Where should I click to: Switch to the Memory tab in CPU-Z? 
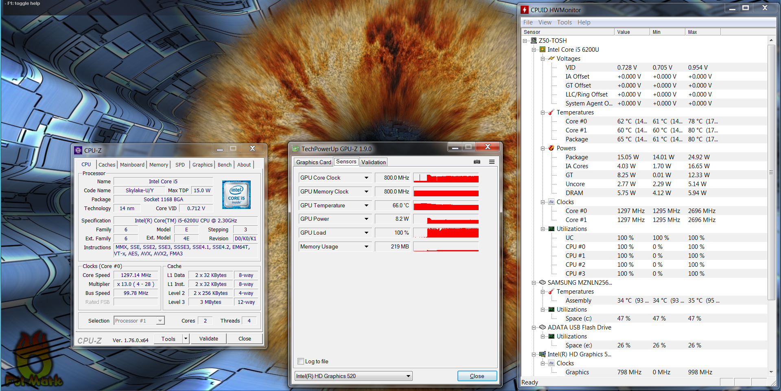coord(159,165)
